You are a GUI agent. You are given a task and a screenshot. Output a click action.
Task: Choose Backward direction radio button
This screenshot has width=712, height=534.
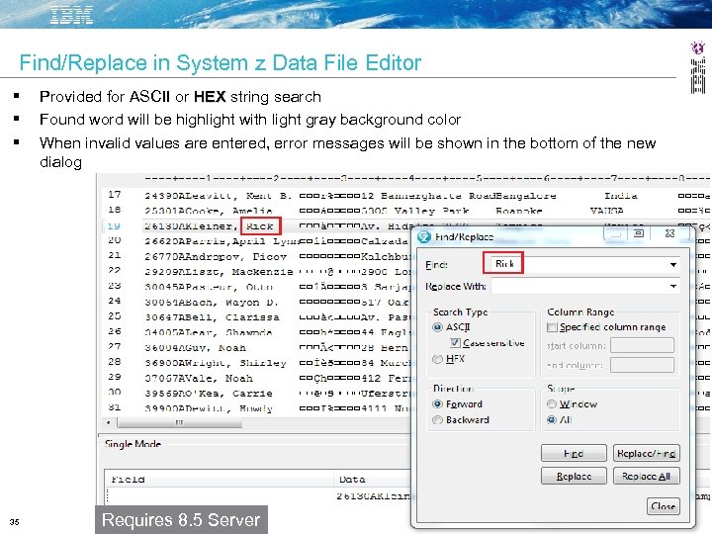tap(438, 419)
